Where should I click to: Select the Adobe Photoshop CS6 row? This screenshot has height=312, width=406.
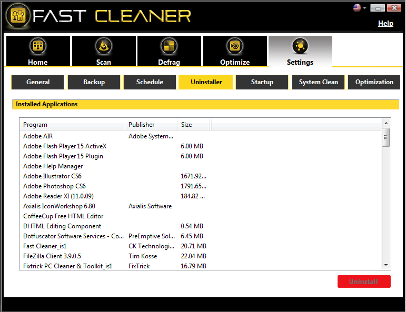201,186
